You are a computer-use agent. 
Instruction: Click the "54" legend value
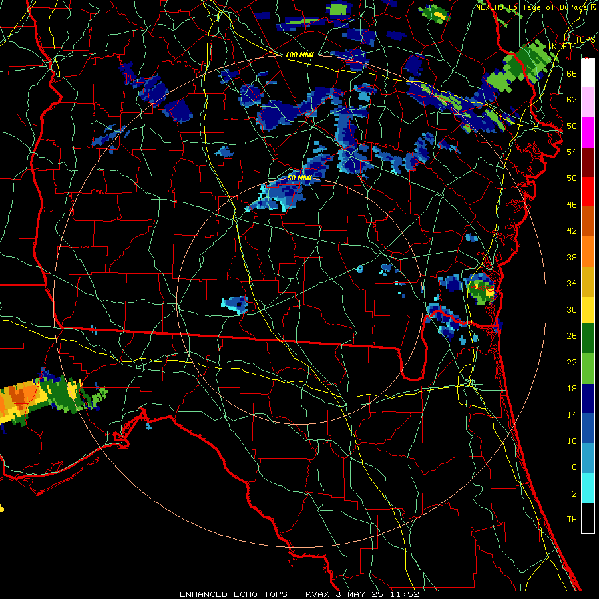click(x=572, y=152)
